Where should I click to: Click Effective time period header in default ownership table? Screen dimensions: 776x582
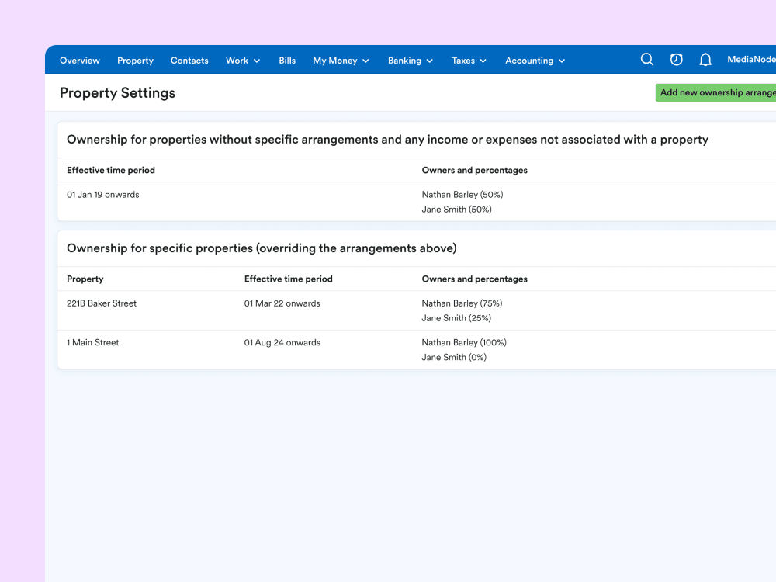(111, 170)
